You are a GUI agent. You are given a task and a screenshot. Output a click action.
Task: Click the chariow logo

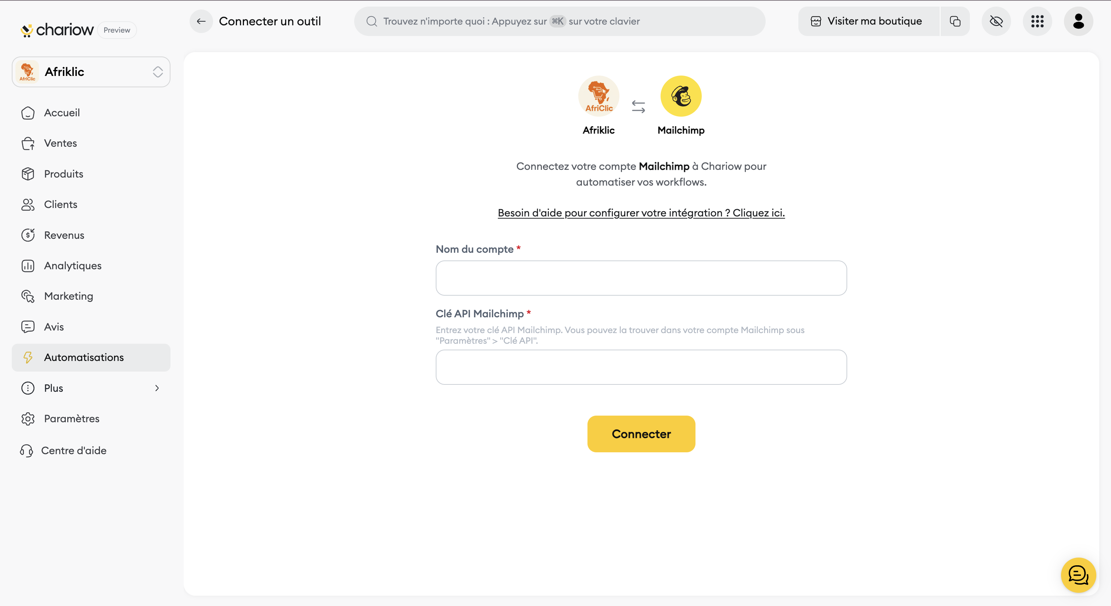(x=57, y=30)
